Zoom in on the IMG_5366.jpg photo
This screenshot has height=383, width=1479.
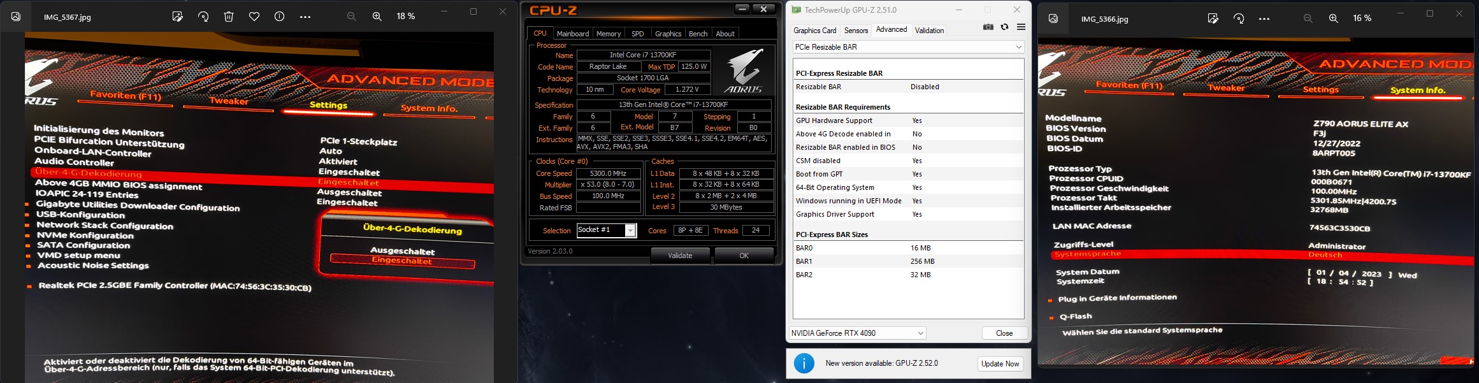pos(1334,18)
